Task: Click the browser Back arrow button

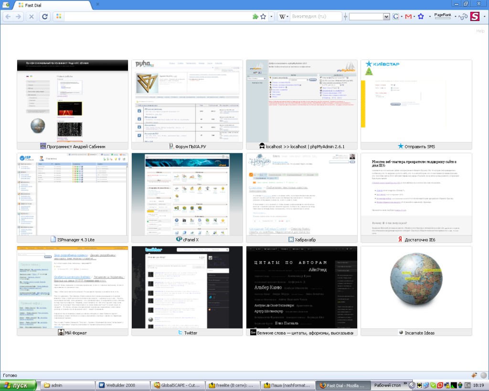Action: pos(8,17)
